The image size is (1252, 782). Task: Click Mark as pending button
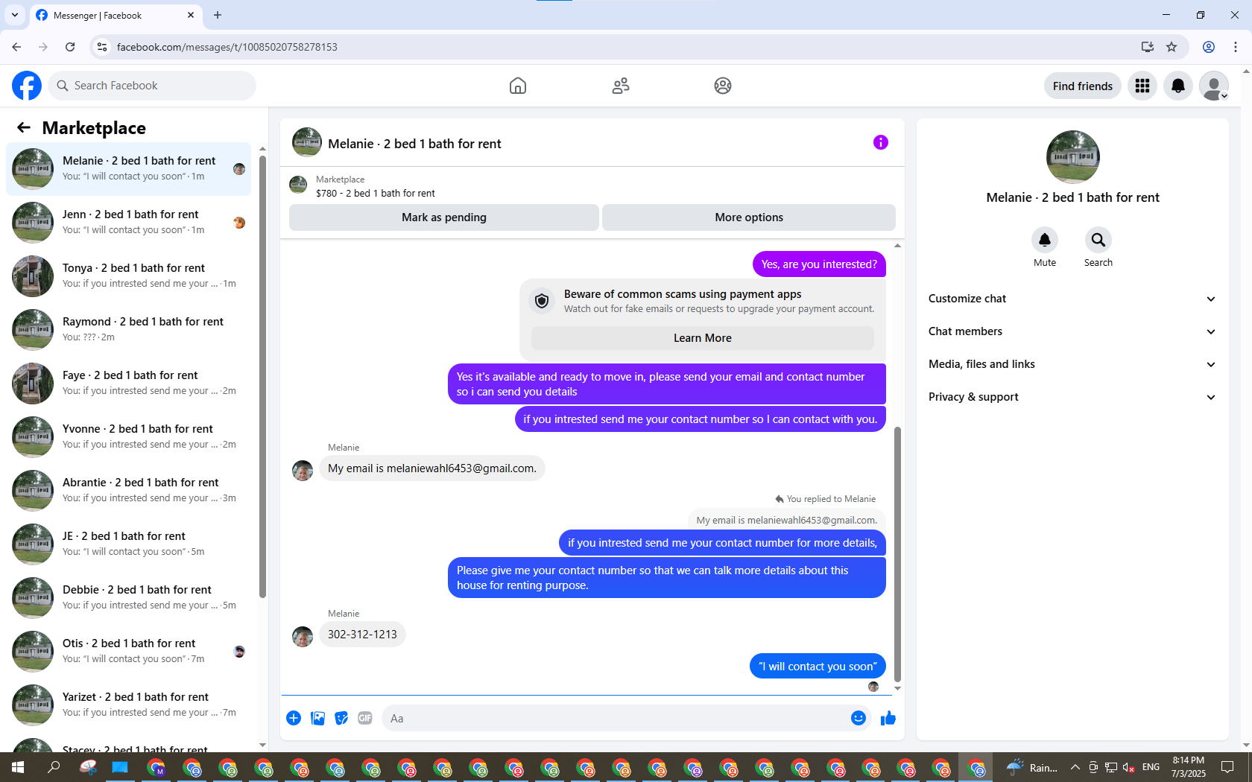[x=444, y=217]
